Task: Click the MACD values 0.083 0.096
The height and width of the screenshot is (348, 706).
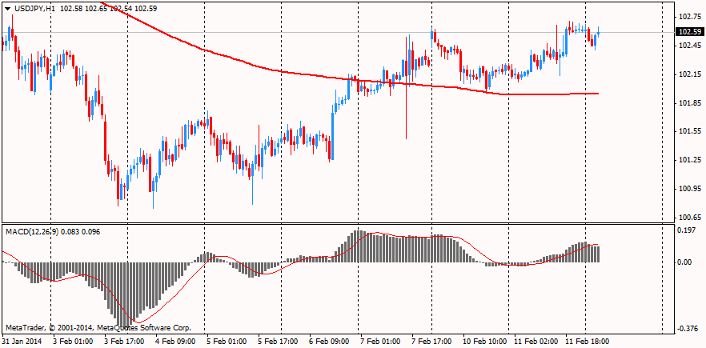Action: pyautogui.click(x=81, y=232)
